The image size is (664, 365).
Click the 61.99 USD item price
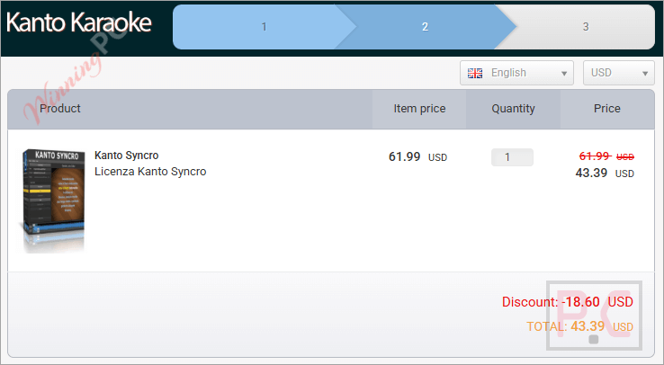417,157
